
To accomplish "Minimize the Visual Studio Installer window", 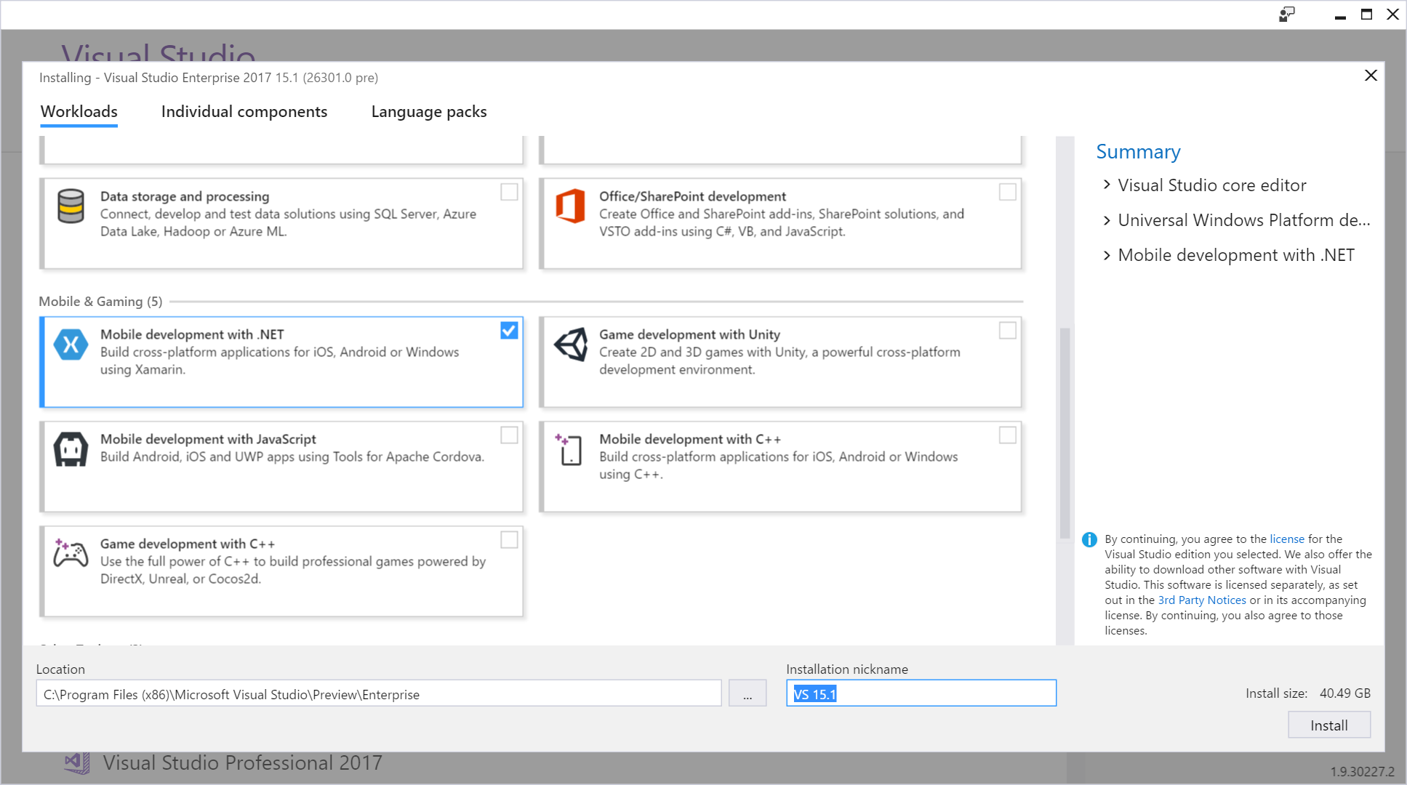I will (x=1340, y=16).
